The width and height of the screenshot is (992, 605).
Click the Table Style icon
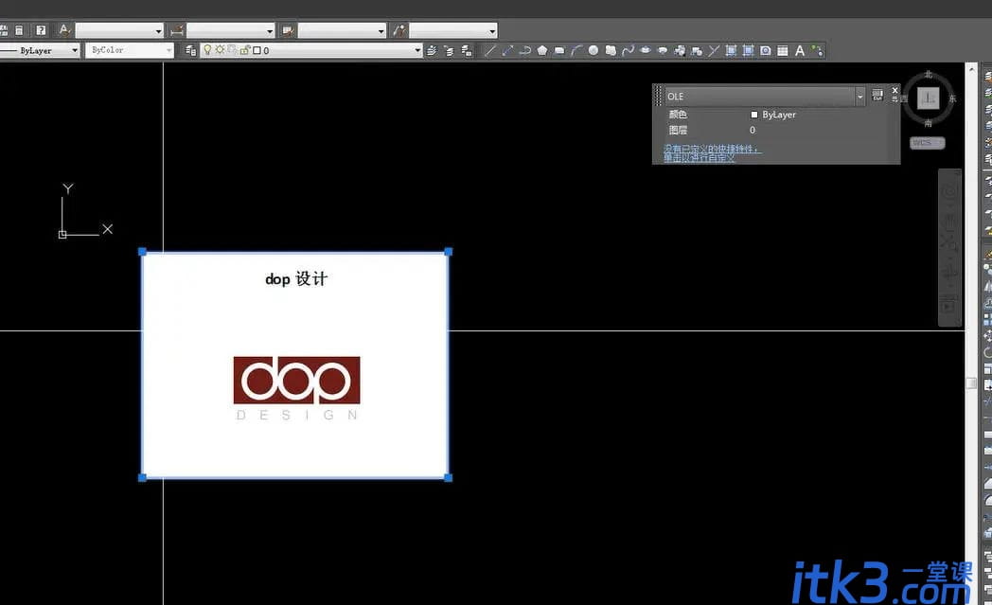[x=288, y=29]
